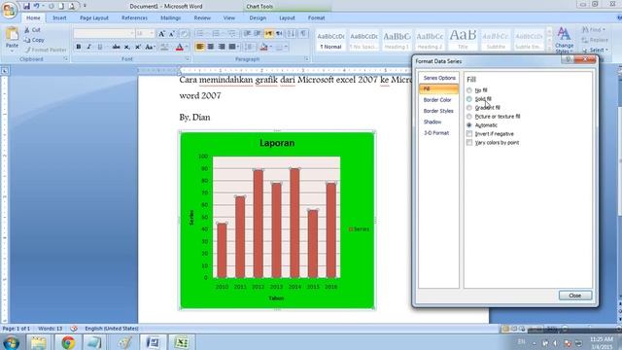Viewport: 622px width, 350px height.
Task: Click the Office button orb
Action: tap(9, 10)
